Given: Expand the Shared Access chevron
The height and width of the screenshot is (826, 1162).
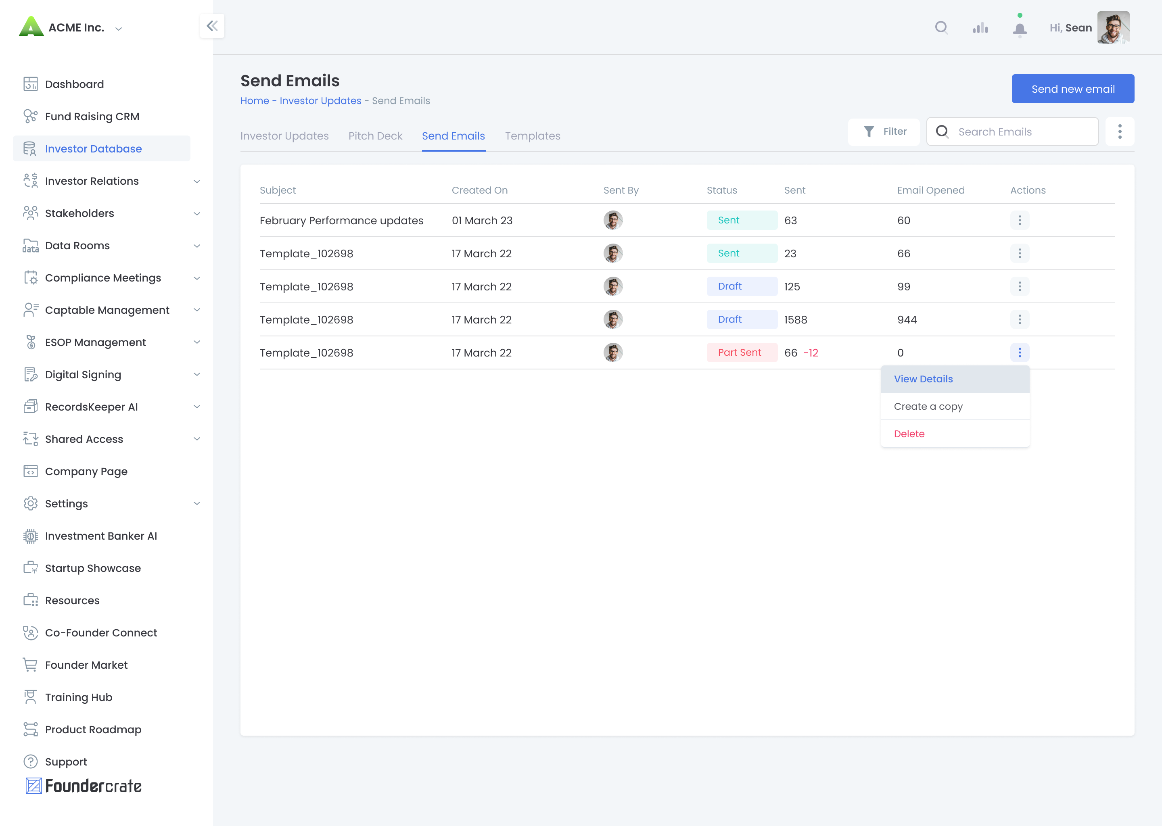Looking at the screenshot, I should tap(197, 439).
